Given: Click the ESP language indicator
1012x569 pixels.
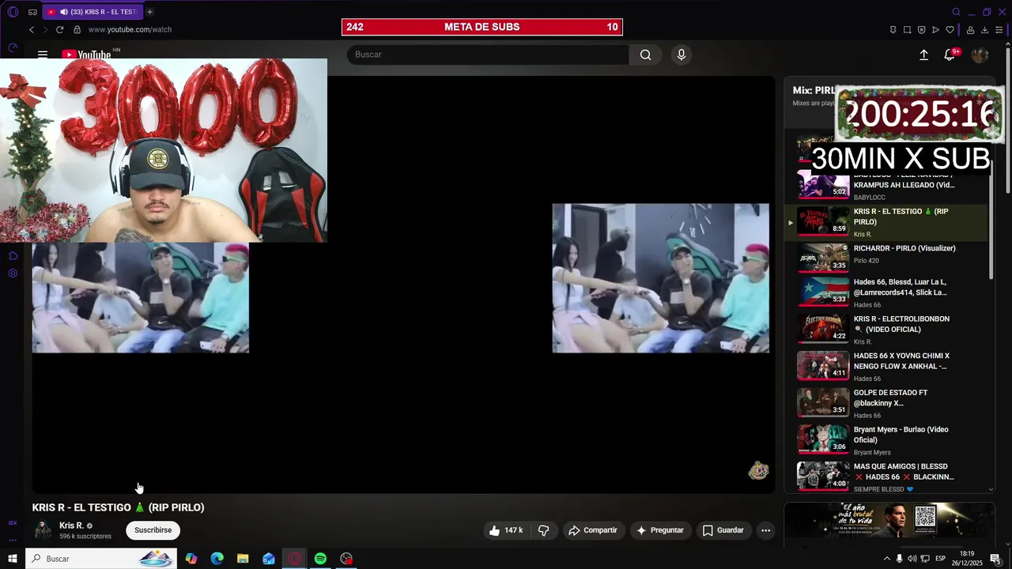Looking at the screenshot, I should pyautogui.click(x=940, y=559).
